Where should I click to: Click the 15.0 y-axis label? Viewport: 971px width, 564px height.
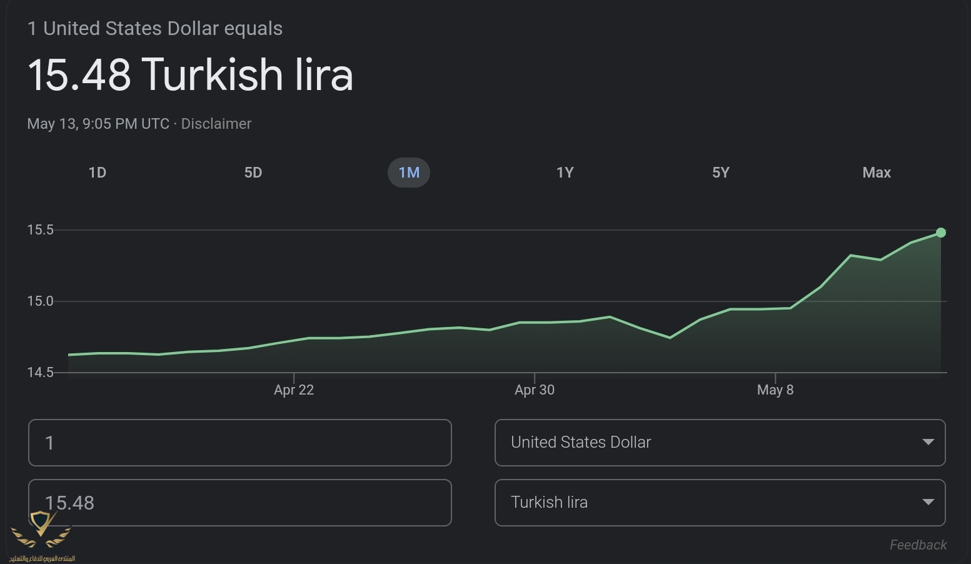pos(40,301)
